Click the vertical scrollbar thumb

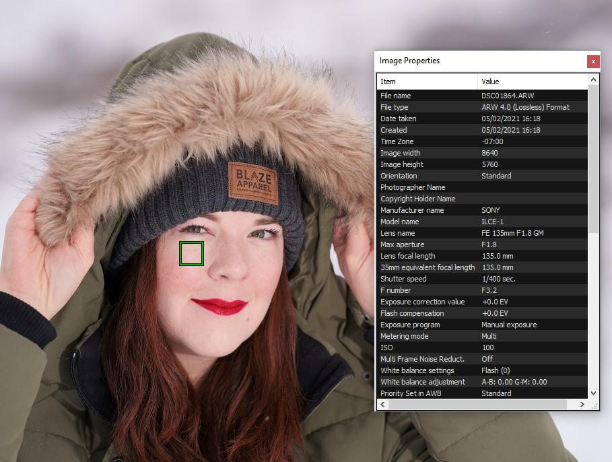point(593,160)
